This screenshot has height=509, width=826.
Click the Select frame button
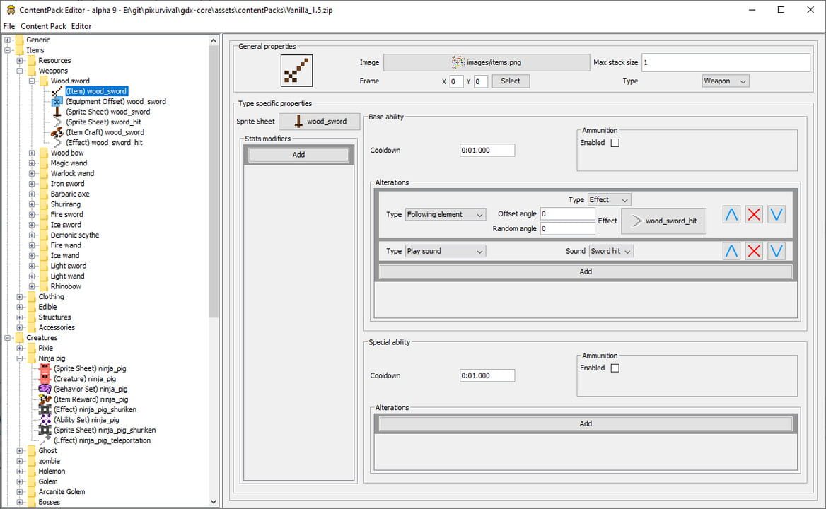[510, 81]
